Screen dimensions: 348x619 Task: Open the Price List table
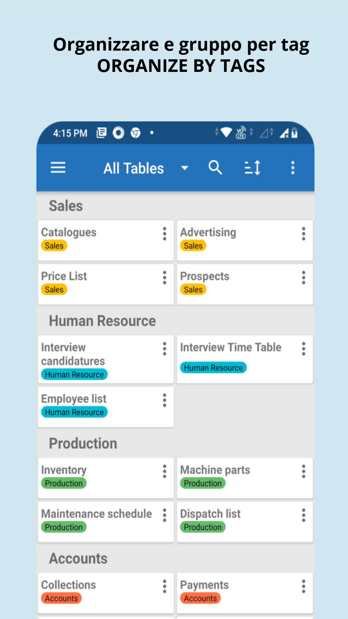click(106, 284)
